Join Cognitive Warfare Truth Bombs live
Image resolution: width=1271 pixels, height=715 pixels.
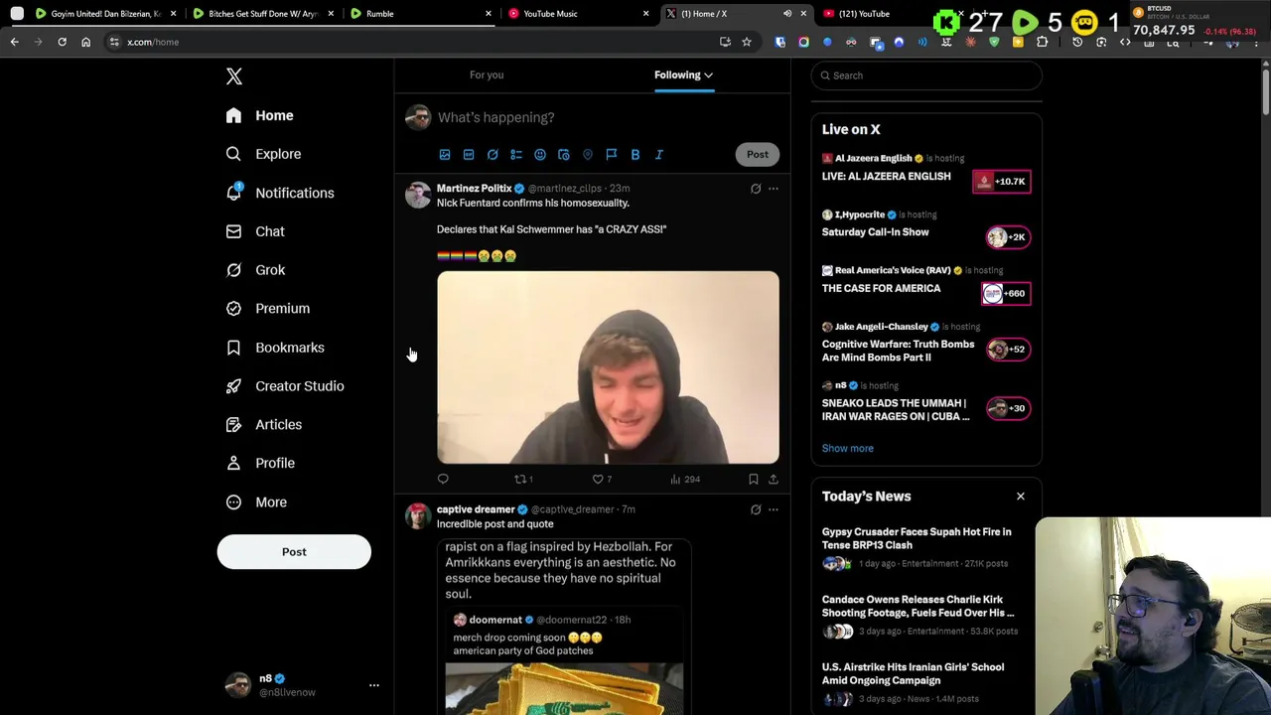coord(926,345)
